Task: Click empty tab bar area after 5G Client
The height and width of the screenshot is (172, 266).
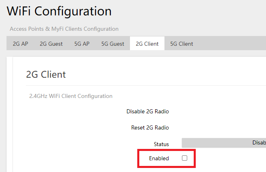Action: [231, 44]
